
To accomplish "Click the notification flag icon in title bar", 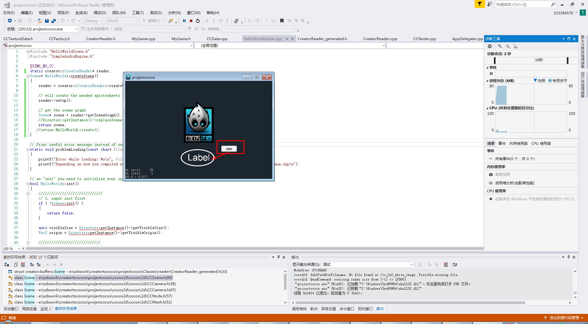I will pos(480,4).
